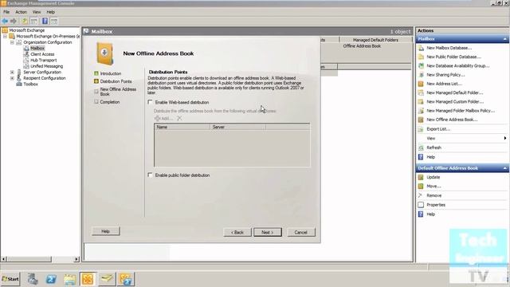Click the New Sharing Policy icon
The width and height of the screenshot is (510, 287).
click(421, 75)
